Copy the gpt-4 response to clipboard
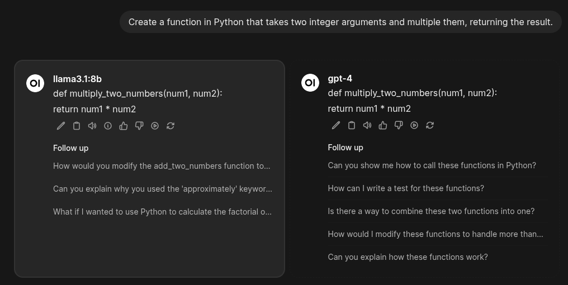The height and width of the screenshot is (285, 568). coord(352,125)
